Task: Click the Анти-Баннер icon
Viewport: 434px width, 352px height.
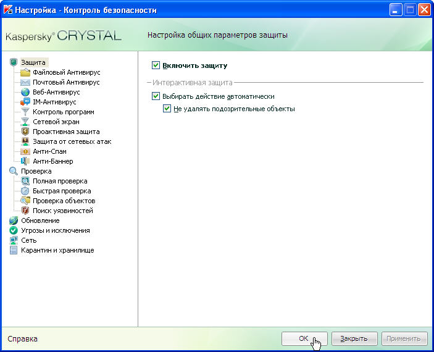Action: coord(25,161)
